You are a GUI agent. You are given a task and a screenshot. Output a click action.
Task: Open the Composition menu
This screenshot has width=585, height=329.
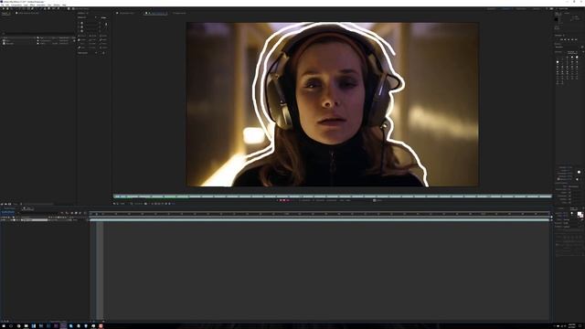tap(16, 5)
